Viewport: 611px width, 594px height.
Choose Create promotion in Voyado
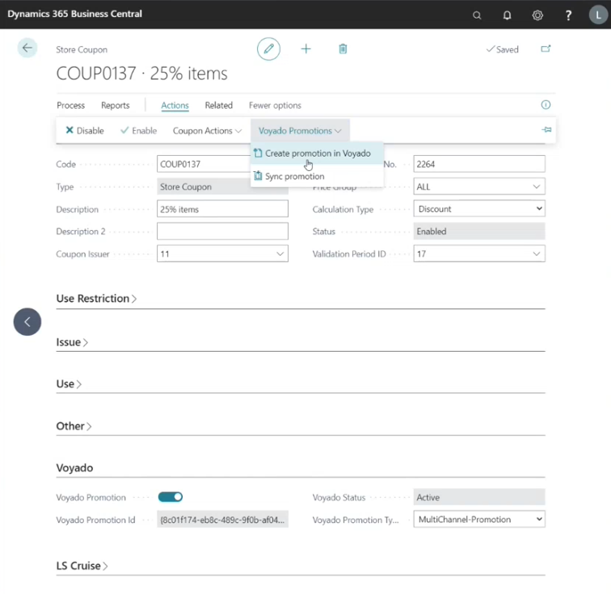coord(317,153)
